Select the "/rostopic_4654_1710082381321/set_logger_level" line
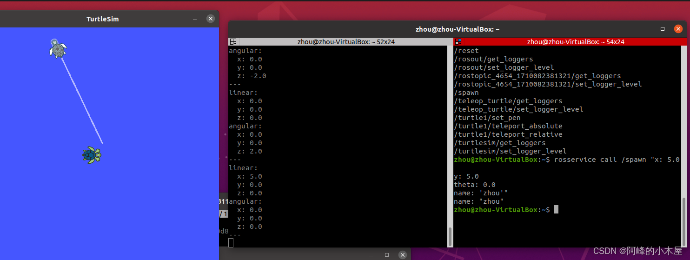This screenshot has width=690, height=260. point(548,84)
